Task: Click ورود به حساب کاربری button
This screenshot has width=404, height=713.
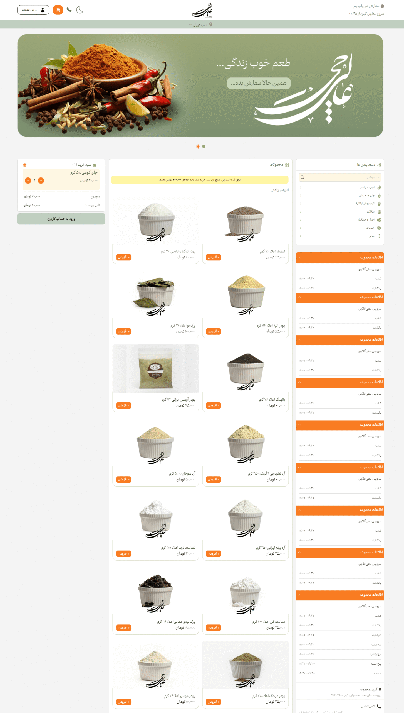Action: coord(61,219)
